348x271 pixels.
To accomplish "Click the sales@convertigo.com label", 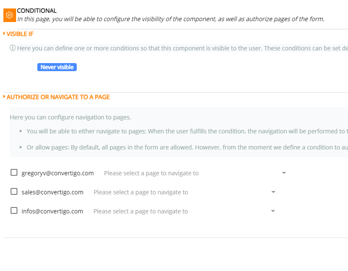I will [x=53, y=192].
